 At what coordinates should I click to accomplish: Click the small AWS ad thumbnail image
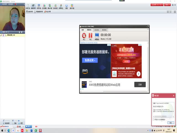[x=84, y=85]
